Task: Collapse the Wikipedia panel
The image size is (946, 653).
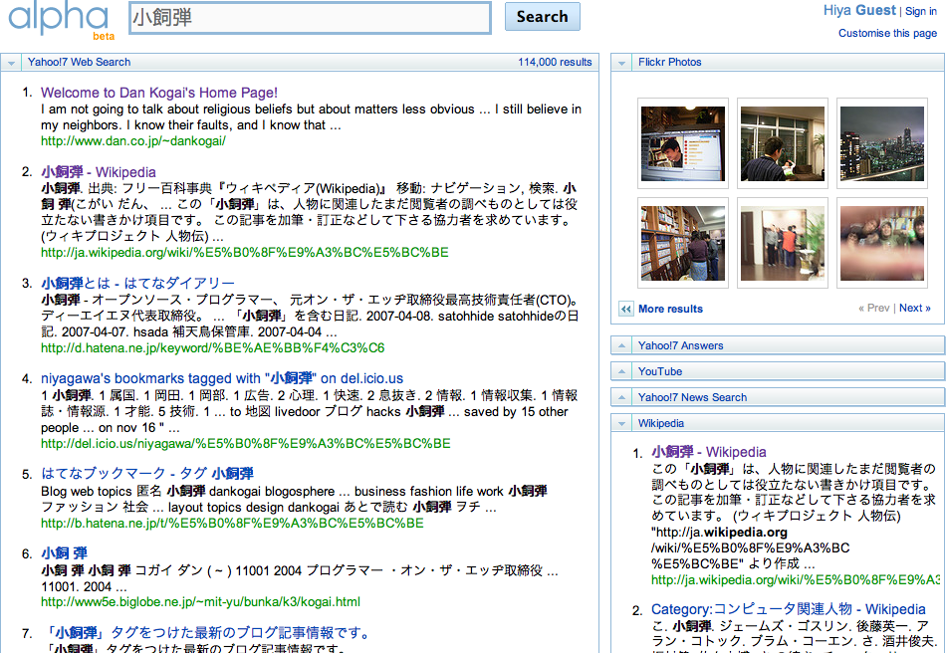Action: tap(621, 423)
